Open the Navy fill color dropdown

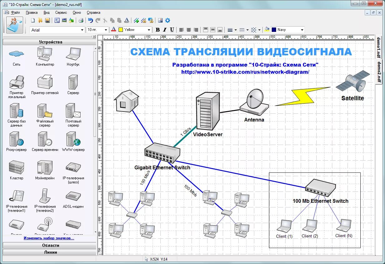coord(302,30)
